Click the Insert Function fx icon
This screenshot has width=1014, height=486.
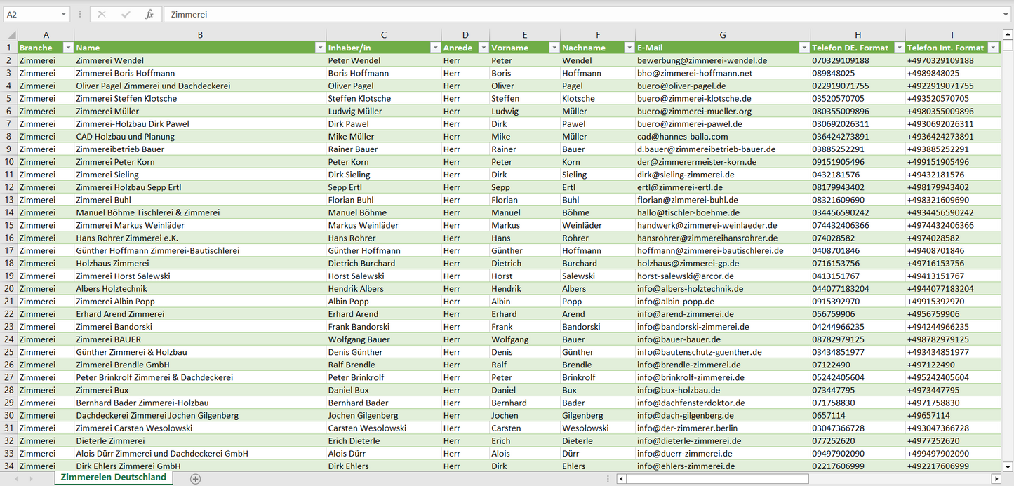[149, 14]
